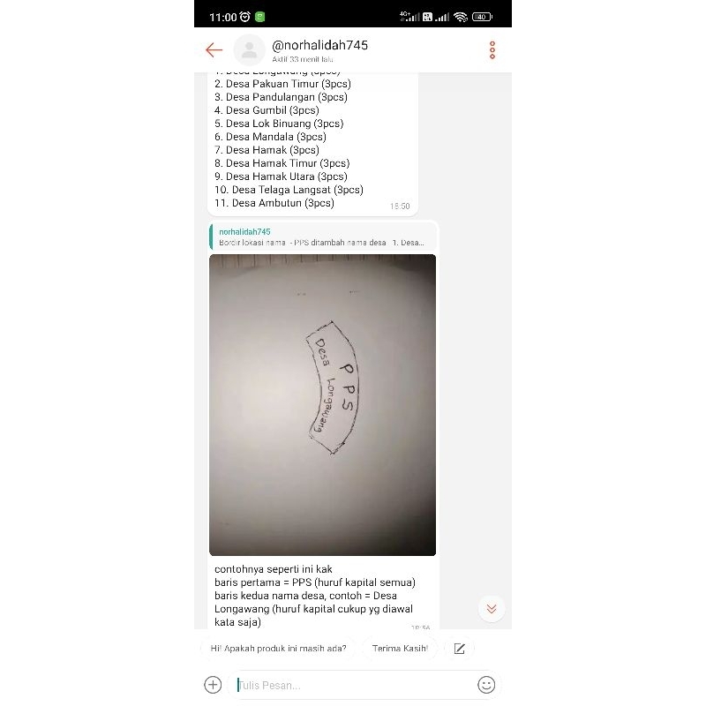
Task: Open the norhalidah745 profile avatar
Action: pyautogui.click(x=249, y=50)
